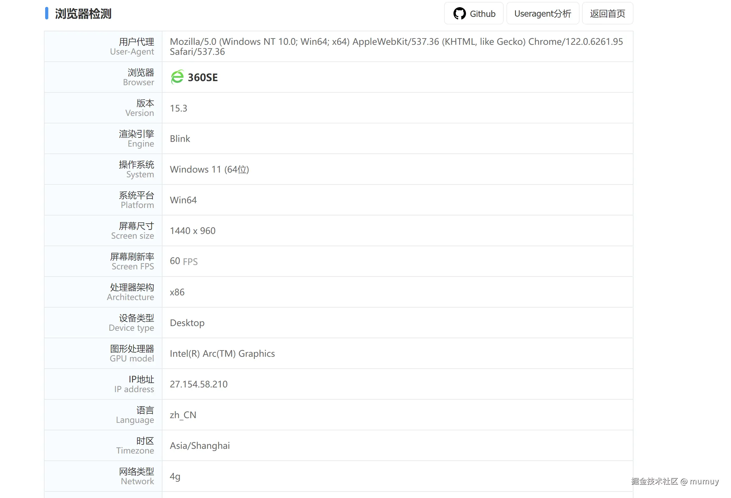Open Useragent分析 page
The image size is (731, 498).
coord(542,13)
